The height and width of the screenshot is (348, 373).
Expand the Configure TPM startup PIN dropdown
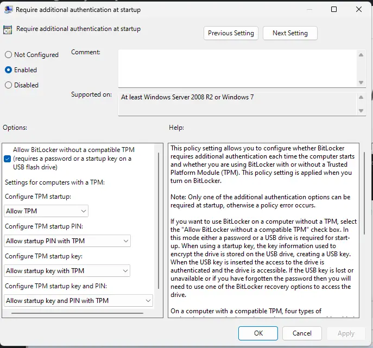[67, 241]
